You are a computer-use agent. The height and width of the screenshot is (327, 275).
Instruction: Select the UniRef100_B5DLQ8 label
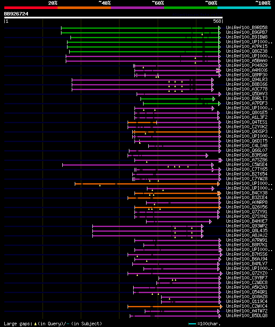[x=247, y=316]
